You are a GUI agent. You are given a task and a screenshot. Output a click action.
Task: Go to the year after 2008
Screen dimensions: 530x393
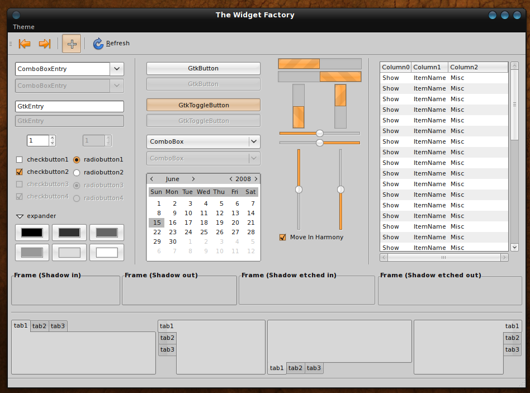click(256, 179)
